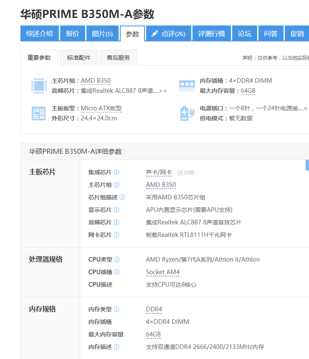This screenshot has width=309, height=359.
Task: Click the power plug icon in summary
Action: [x=187, y=113]
